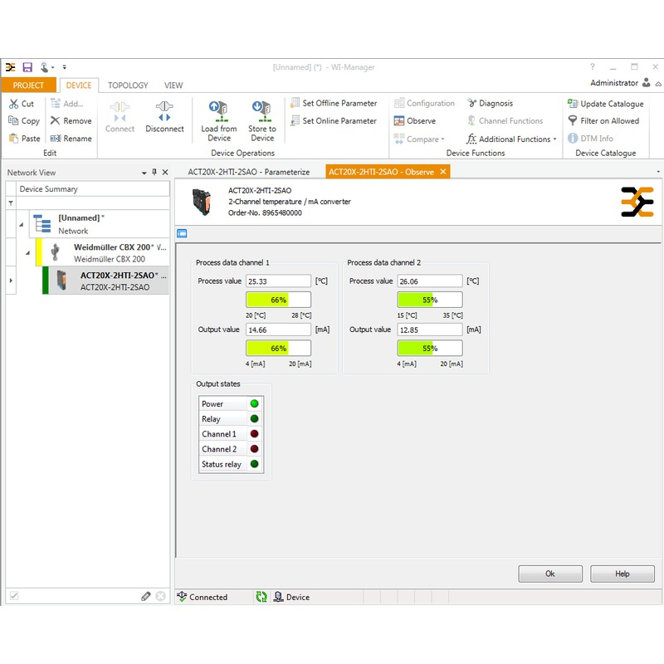The image size is (664, 664).
Task: Click channel 1 Process value field 25.33
Action: (278, 281)
